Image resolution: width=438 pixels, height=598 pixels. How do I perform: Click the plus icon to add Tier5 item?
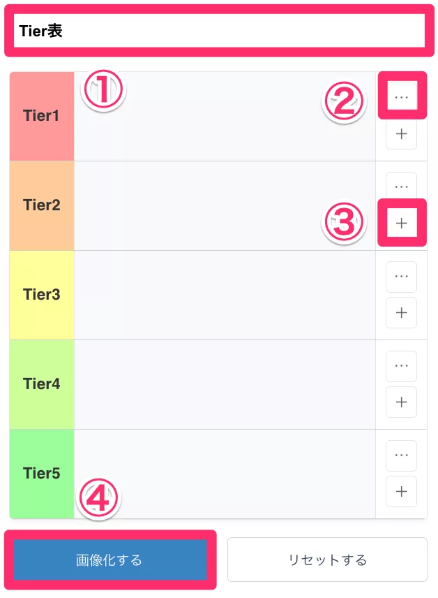click(x=401, y=491)
